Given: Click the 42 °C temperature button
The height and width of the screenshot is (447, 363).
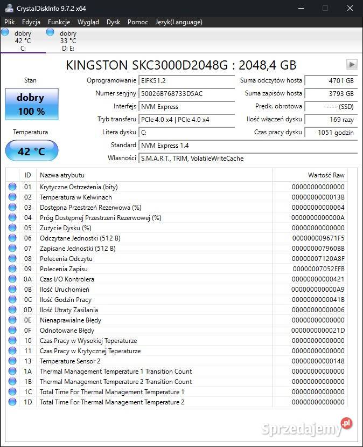Looking at the screenshot, I should point(32,151).
